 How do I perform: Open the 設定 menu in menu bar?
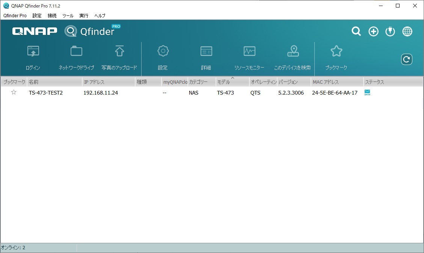tap(37, 16)
